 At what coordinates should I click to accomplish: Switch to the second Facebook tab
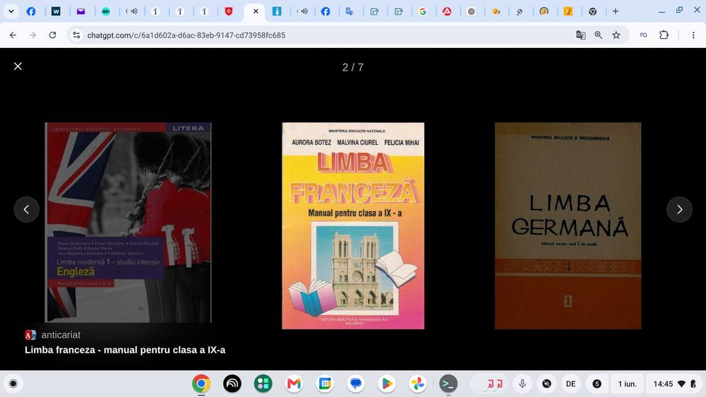(x=325, y=12)
